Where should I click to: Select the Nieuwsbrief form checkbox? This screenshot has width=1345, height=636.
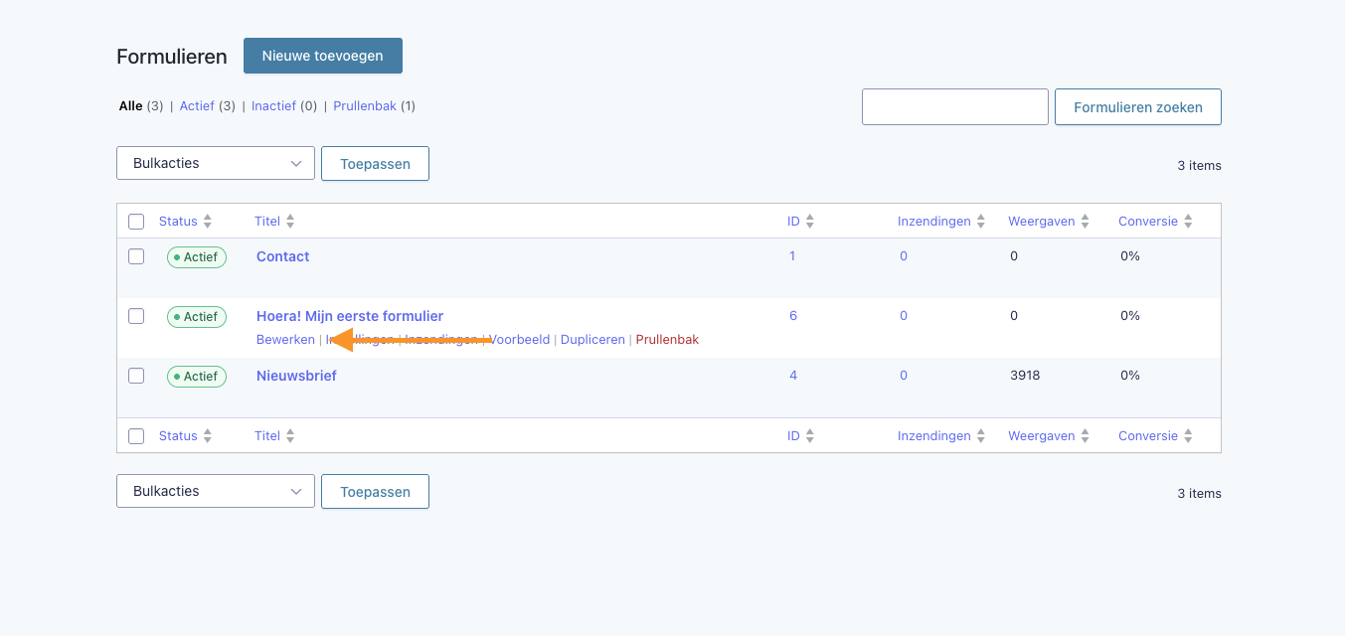pos(136,376)
